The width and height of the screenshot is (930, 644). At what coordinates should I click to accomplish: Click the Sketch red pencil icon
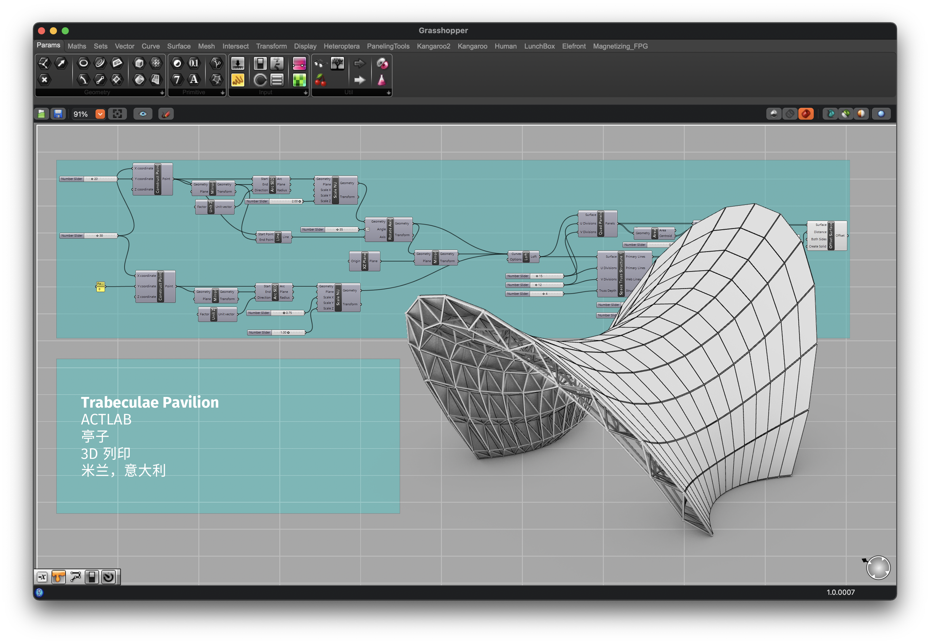166,114
